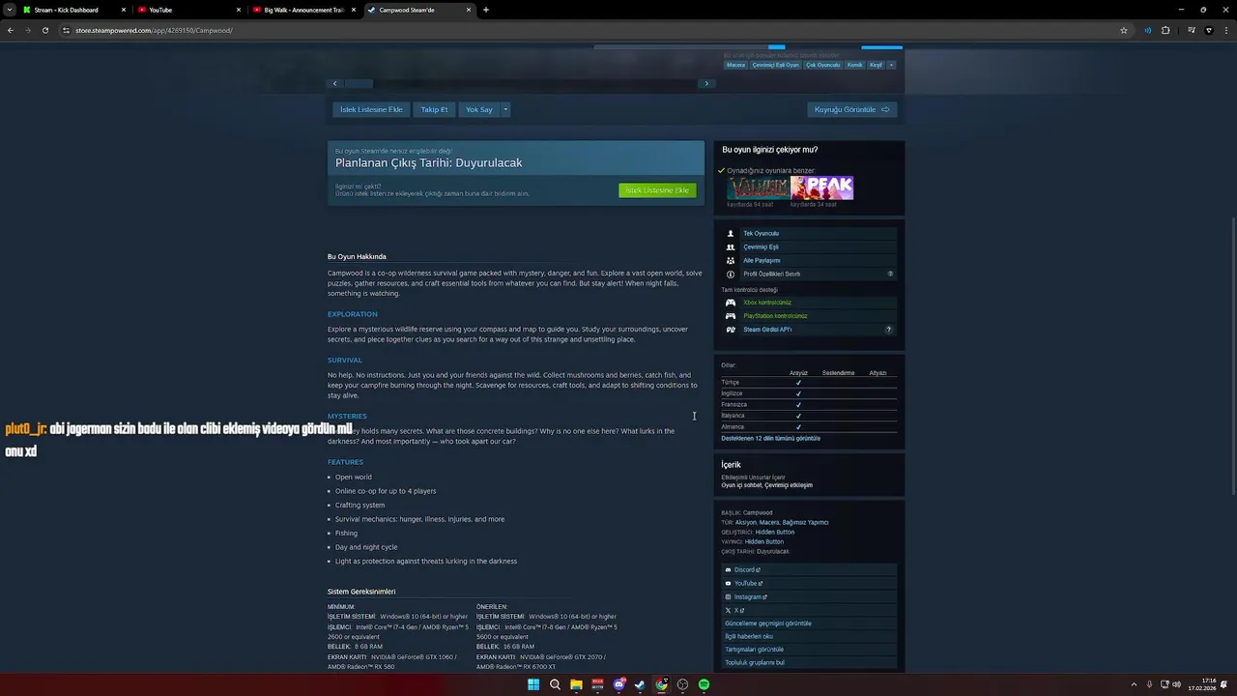Go back to previous page
1237x696 pixels.
tap(11, 30)
